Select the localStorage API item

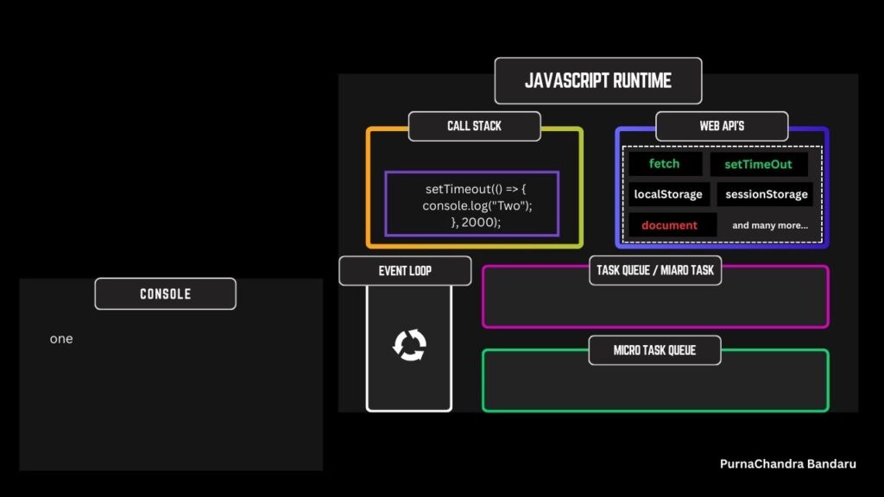tap(668, 194)
